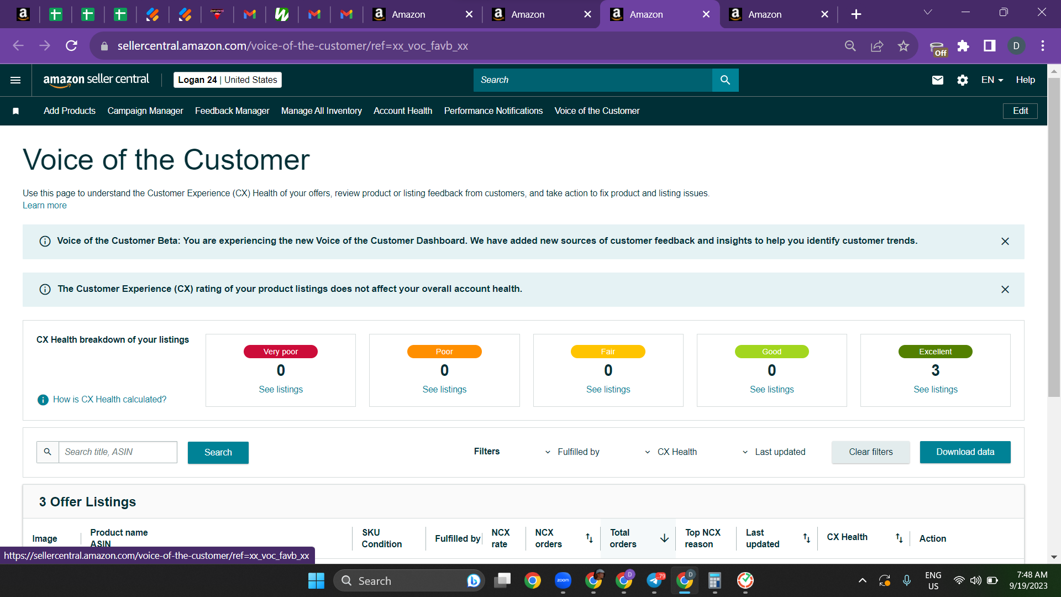The height and width of the screenshot is (597, 1061).
Task: Open the Seller Central settings gear
Action: click(963, 80)
